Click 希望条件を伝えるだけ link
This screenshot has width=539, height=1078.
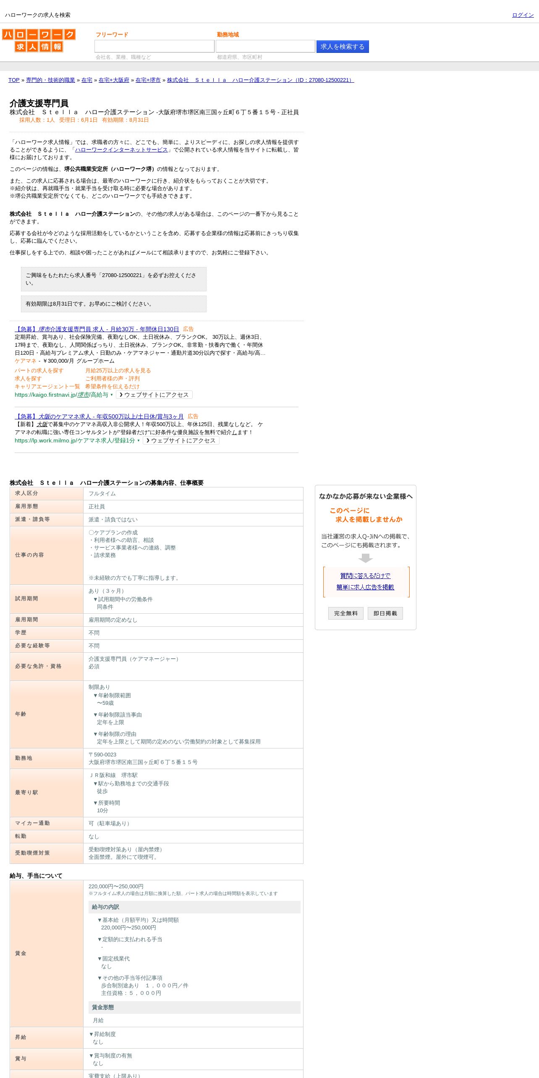(113, 387)
